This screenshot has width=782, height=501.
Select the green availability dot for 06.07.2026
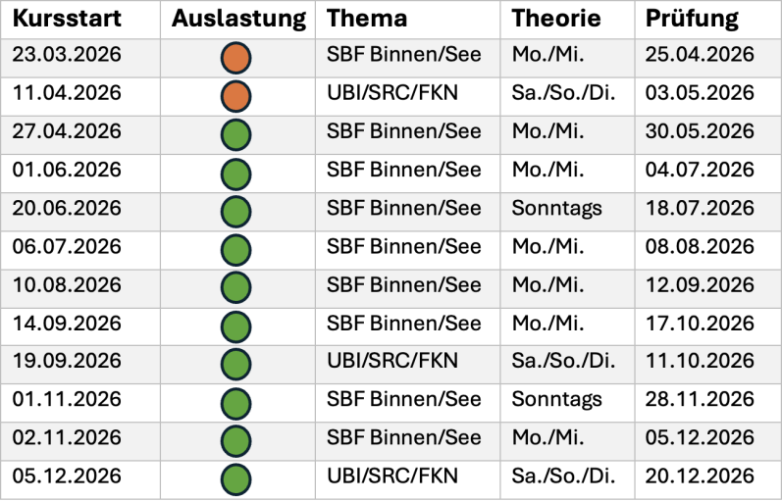pos(236,249)
